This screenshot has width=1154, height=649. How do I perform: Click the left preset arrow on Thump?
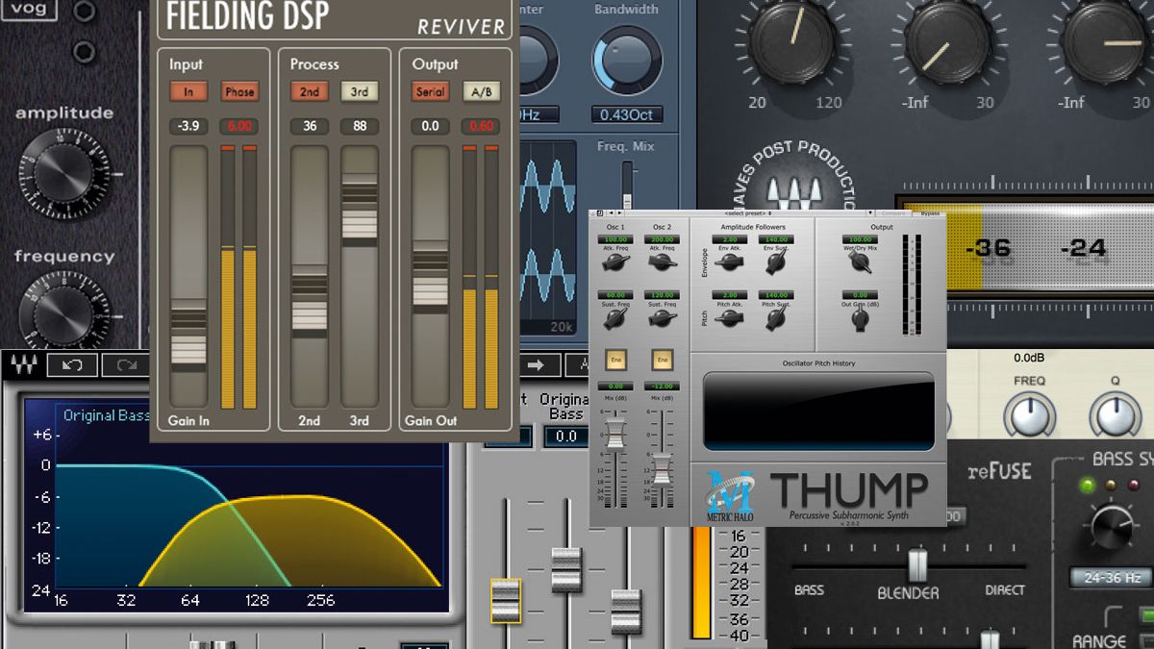(611, 212)
